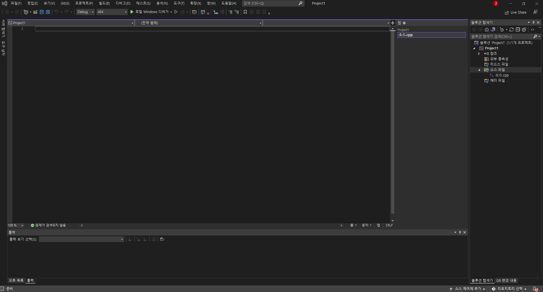Image resolution: width=543 pixels, height=292 pixels.
Task: Click the vertical scrollbar in the editor
Action: pos(393,122)
